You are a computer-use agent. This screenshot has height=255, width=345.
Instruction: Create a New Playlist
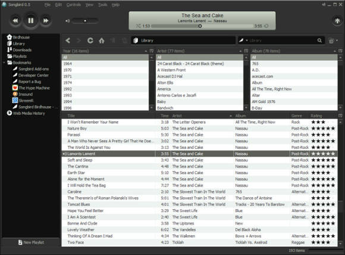pyautogui.click(x=31, y=242)
